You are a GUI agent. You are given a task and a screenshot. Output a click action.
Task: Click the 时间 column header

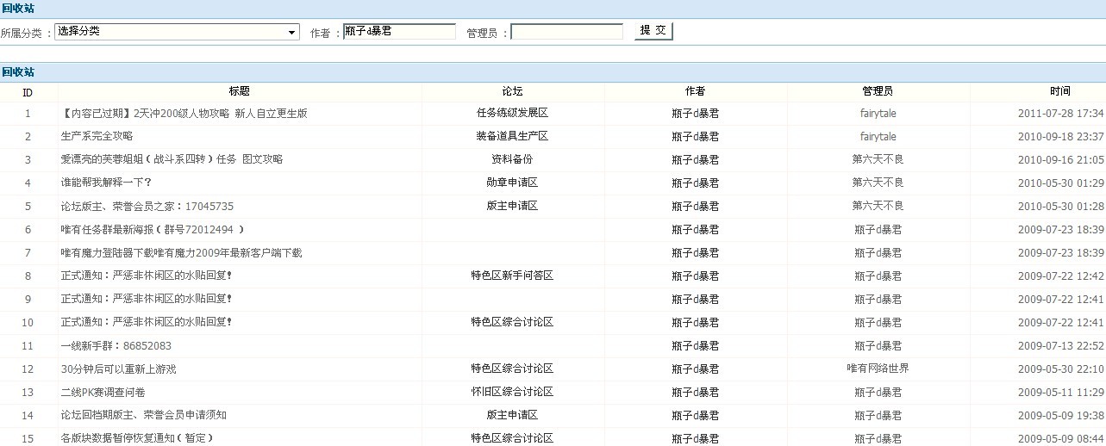point(1059,91)
